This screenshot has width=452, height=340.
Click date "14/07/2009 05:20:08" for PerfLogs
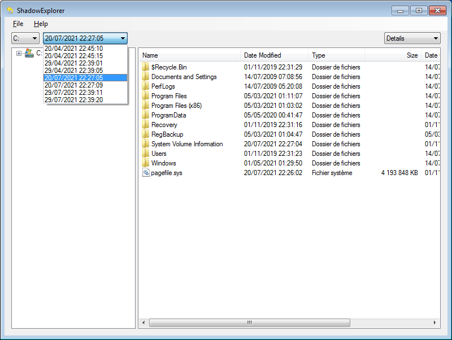pos(273,86)
